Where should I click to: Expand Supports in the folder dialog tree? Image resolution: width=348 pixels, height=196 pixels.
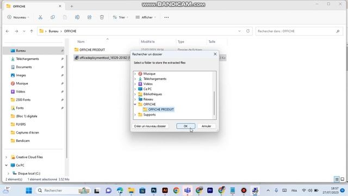point(135,115)
